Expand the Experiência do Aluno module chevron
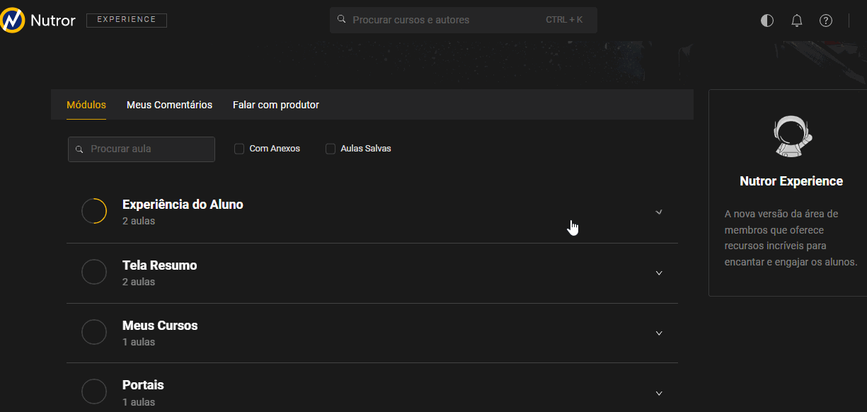 659,212
